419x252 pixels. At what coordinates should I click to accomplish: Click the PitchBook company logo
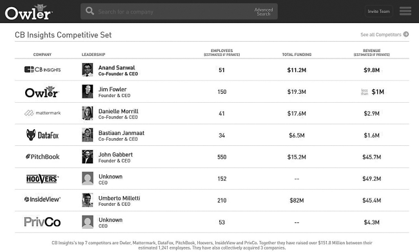pos(43,157)
